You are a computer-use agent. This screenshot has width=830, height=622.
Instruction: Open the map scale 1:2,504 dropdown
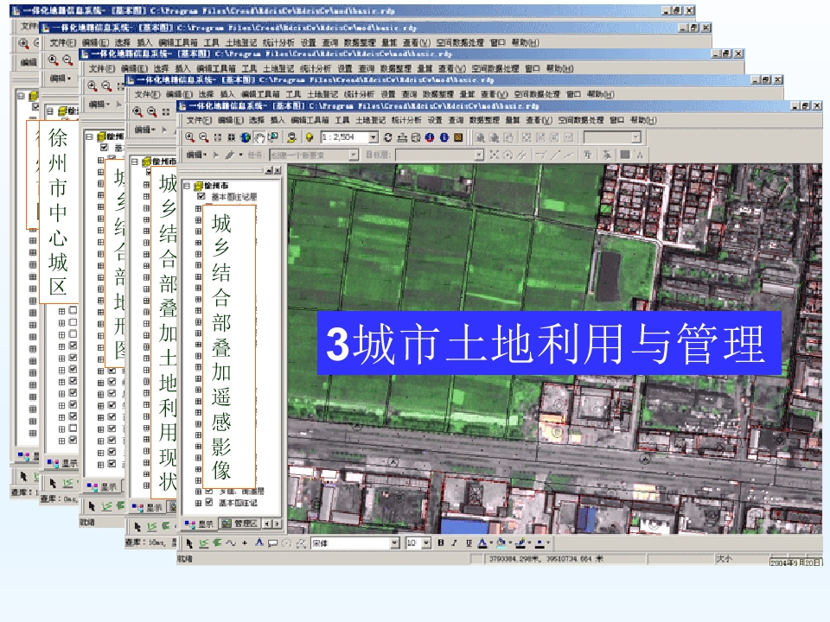point(373,137)
